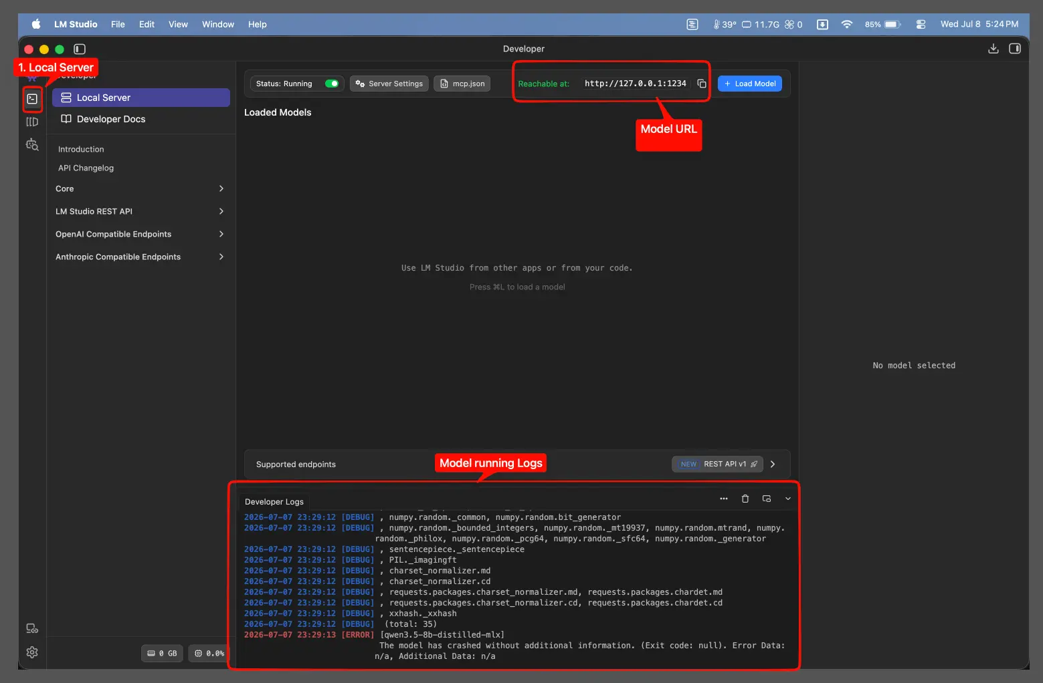Copy the server URL with the copy icon
The width and height of the screenshot is (1043, 683).
(702, 84)
